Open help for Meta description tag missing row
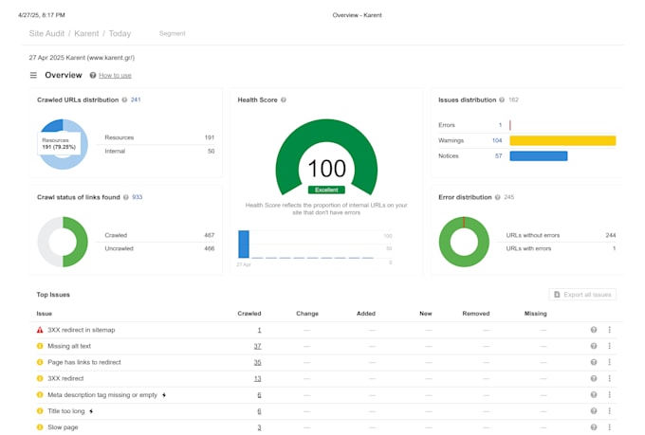The width and height of the screenshot is (645, 435). [594, 394]
